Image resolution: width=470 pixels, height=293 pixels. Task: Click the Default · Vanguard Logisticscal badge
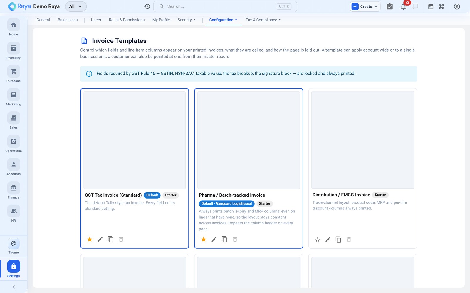tap(226, 204)
